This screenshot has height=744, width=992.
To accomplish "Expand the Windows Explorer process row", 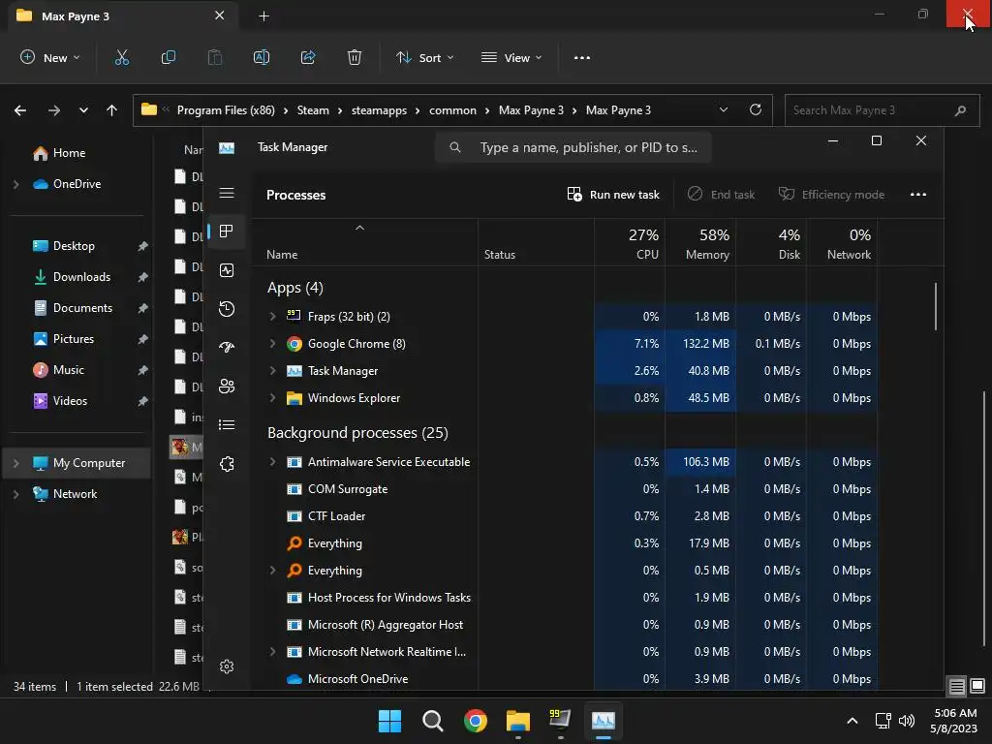I will tap(272, 397).
